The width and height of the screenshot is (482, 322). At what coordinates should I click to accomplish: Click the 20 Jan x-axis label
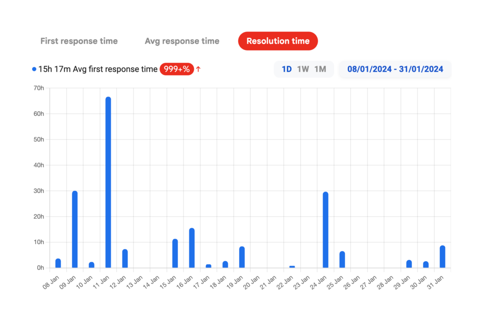pyautogui.click(x=251, y=282)
